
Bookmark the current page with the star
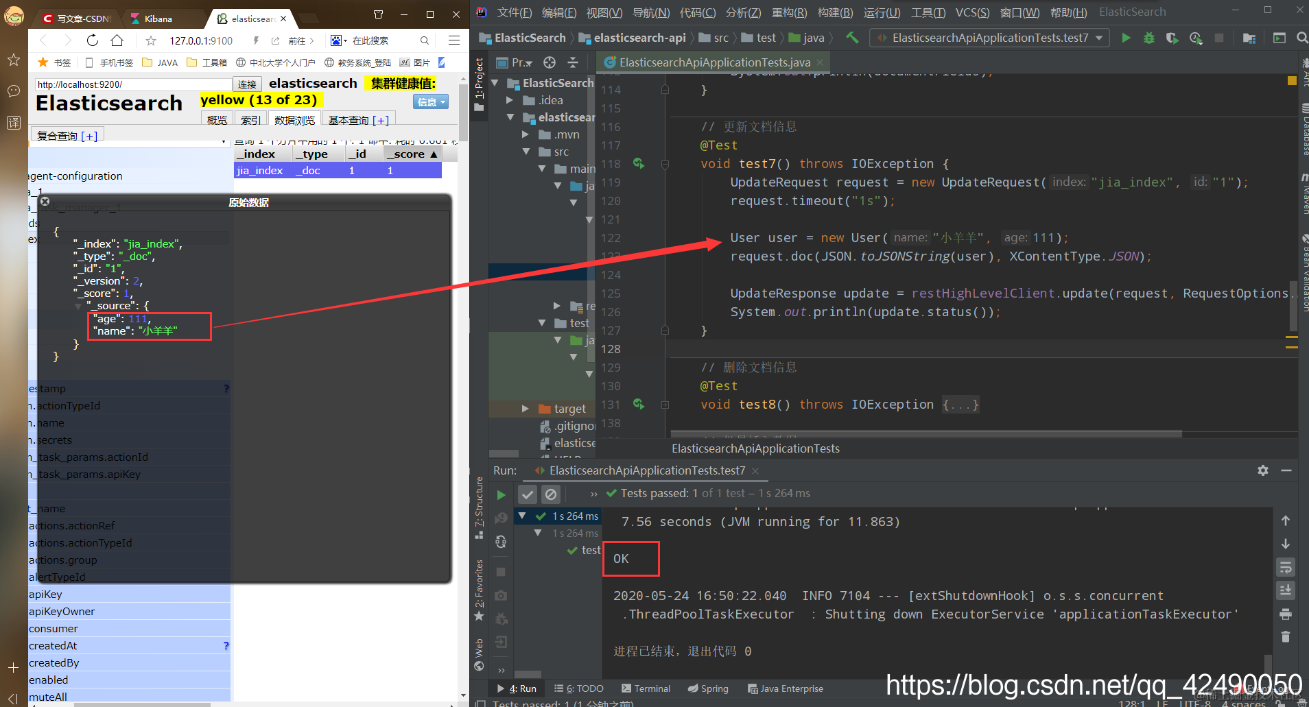click(x=151, y=40)
